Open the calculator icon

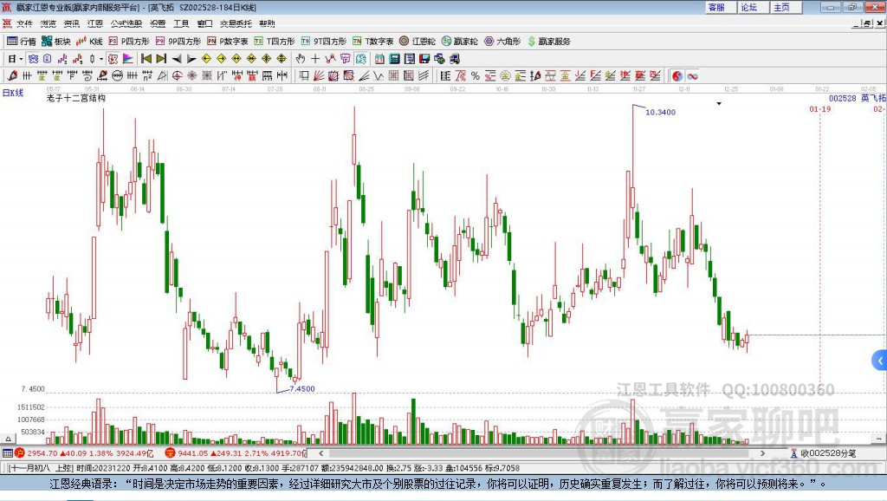coord(394,59)
